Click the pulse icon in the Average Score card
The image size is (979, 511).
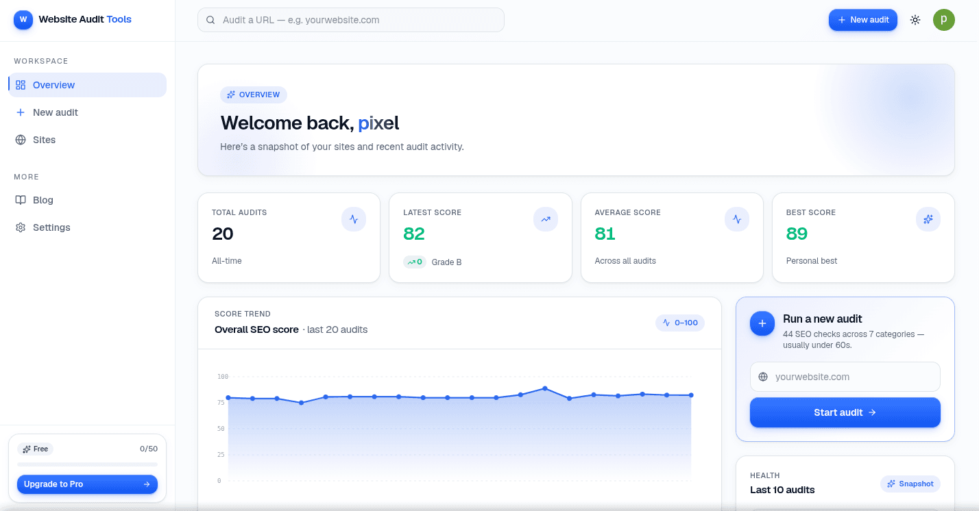pyautogui.click(x=737, y=219)
